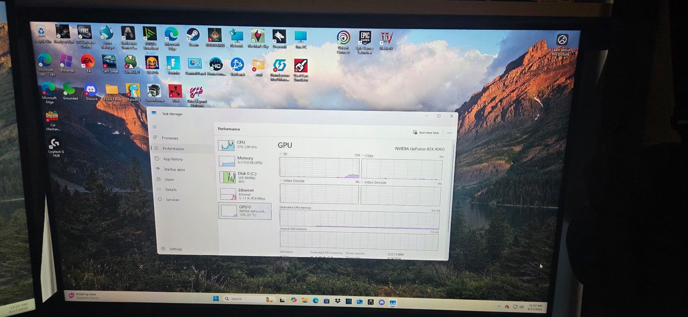688x317 pixels.
Task: Select the SnowRunner desktop icon
Action: tap(155, 93)
